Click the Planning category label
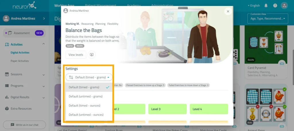 point(100,24)
